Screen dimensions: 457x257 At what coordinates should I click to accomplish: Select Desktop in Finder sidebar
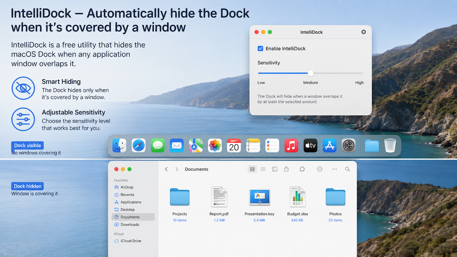[133, 210]
